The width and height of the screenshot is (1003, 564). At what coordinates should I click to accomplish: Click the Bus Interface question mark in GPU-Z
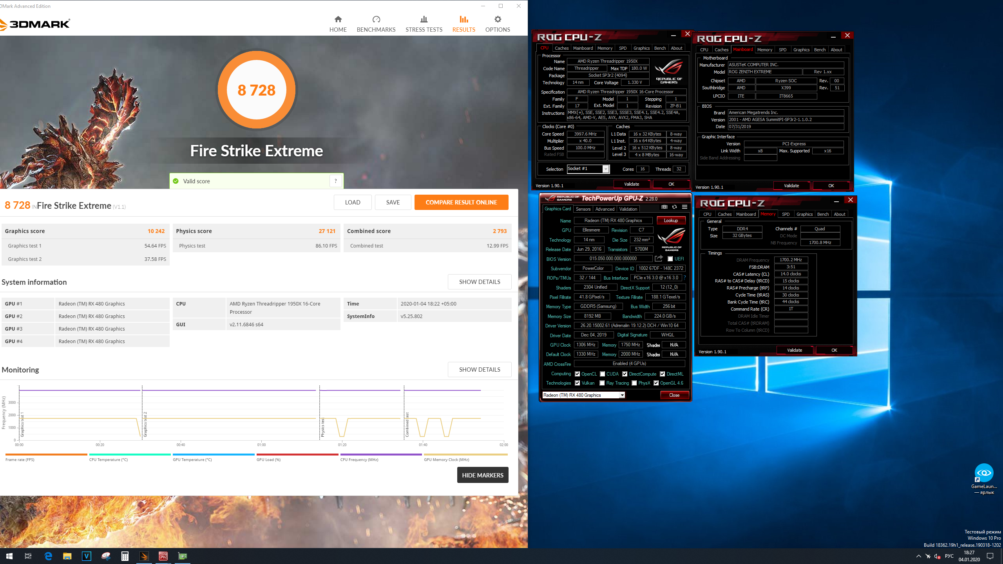(684, 278)
